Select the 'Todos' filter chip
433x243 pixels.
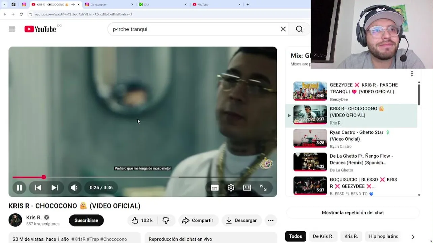[295, 236]
